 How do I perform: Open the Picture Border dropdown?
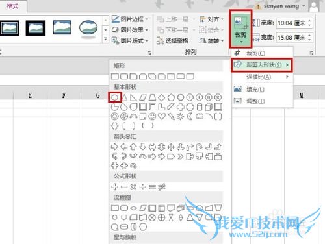[x=130, y=19]
